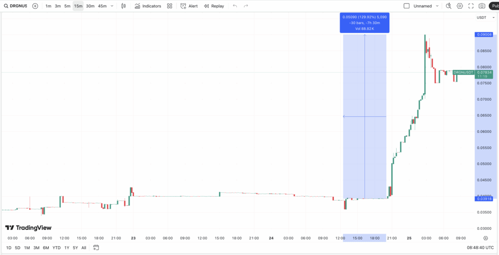Select the 30m interval
Screen dimensions: 499x255
[90, 6]
